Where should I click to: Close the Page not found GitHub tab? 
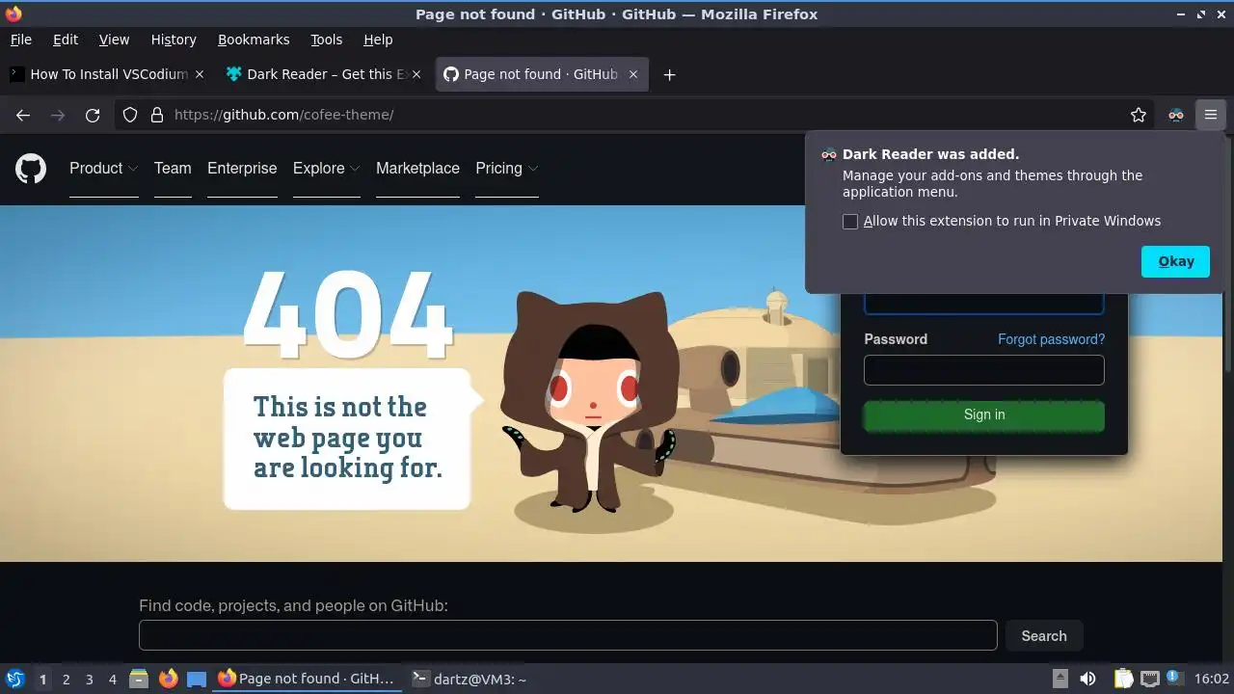pyautogui.click(x=633, y=74)
